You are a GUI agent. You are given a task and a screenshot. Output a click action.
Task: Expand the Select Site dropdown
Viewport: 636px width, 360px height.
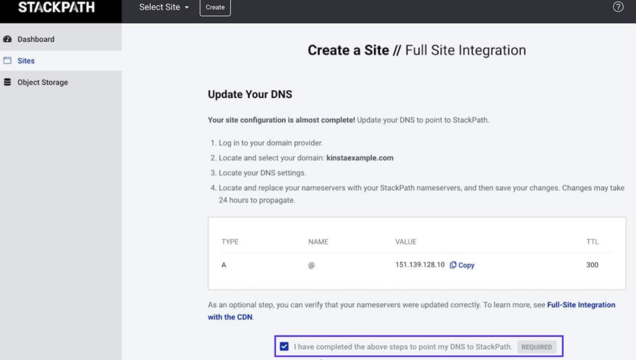(164, 7)
